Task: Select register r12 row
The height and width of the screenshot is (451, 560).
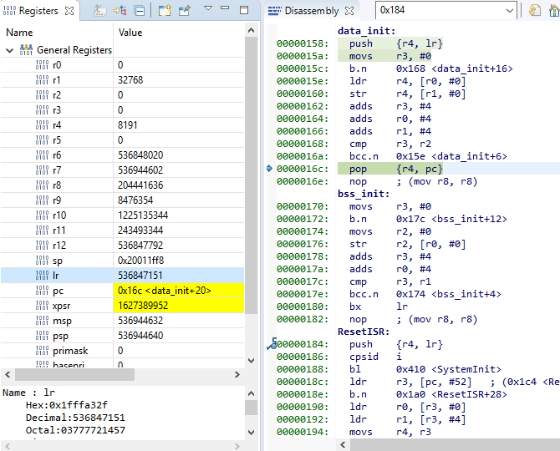Action: (x=122, y=246)
